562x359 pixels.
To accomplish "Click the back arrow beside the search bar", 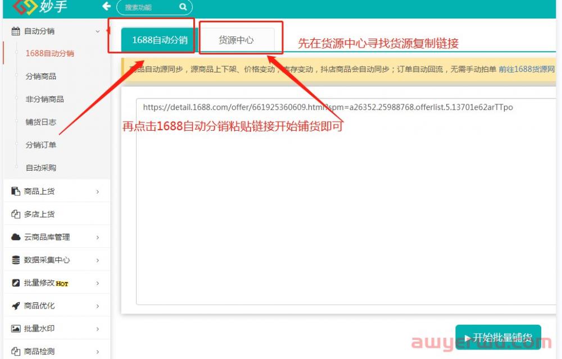I will tap(106, 7).
